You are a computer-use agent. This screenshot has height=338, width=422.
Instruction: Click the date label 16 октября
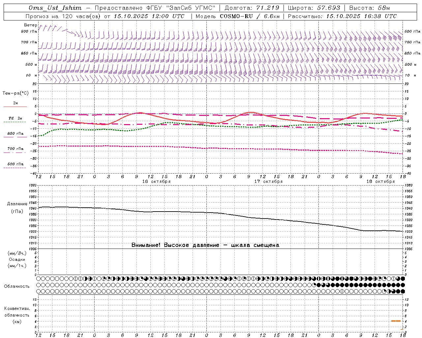click(x=156, y=182)
